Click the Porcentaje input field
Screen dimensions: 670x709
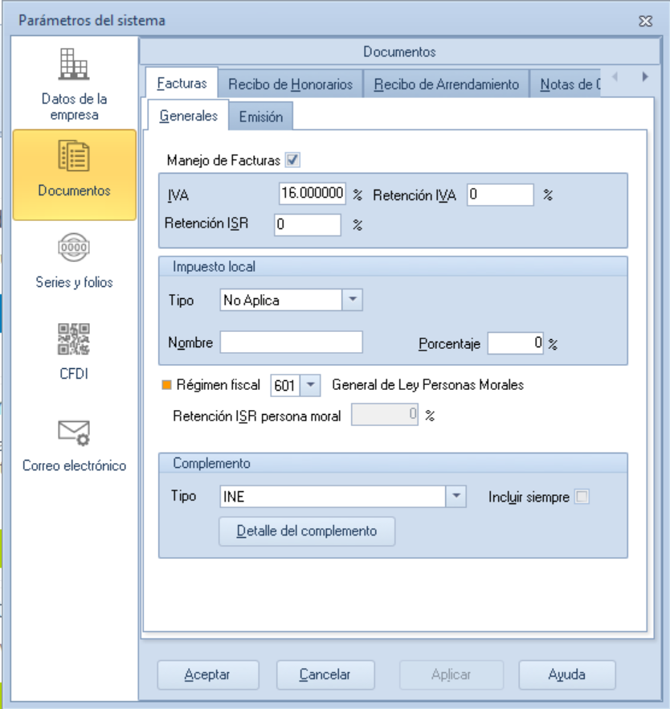click(516, 342)
